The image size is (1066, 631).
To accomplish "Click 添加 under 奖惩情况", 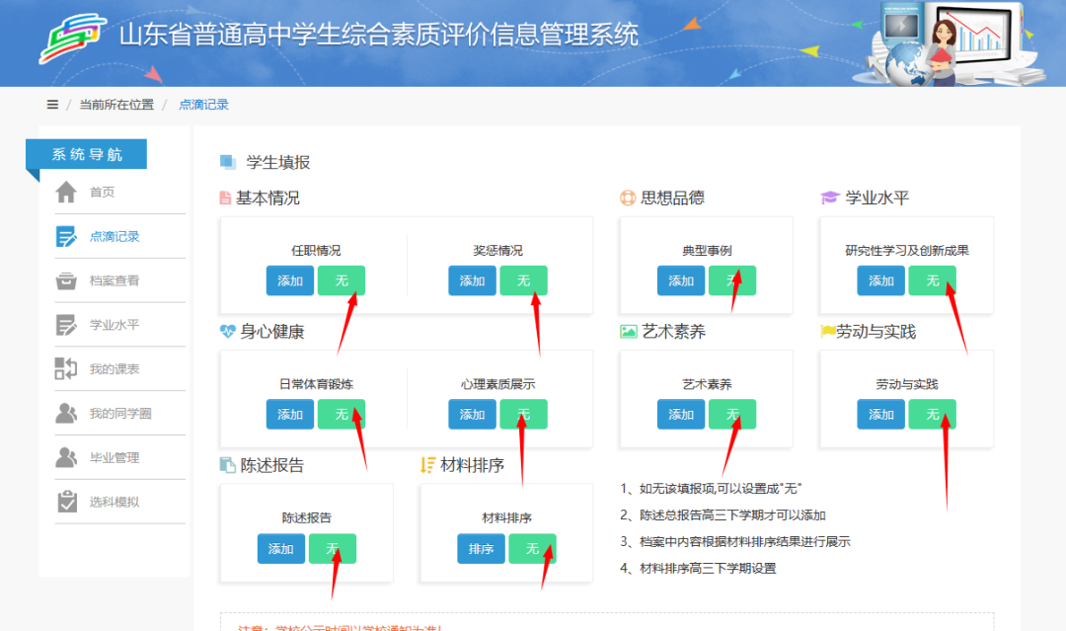I will (x=471, y=280).
